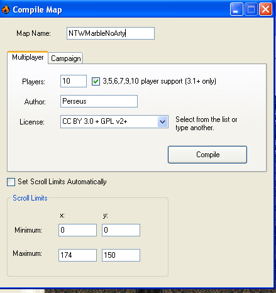Click the Compile button
Screen dimensions: 276x293
tap(207, 155)
